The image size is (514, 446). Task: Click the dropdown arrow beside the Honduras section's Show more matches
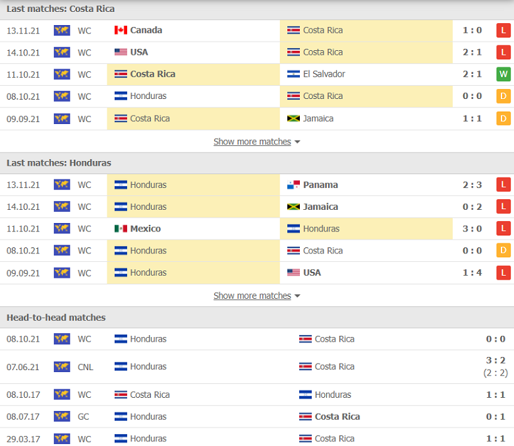(x=297, y=296)
